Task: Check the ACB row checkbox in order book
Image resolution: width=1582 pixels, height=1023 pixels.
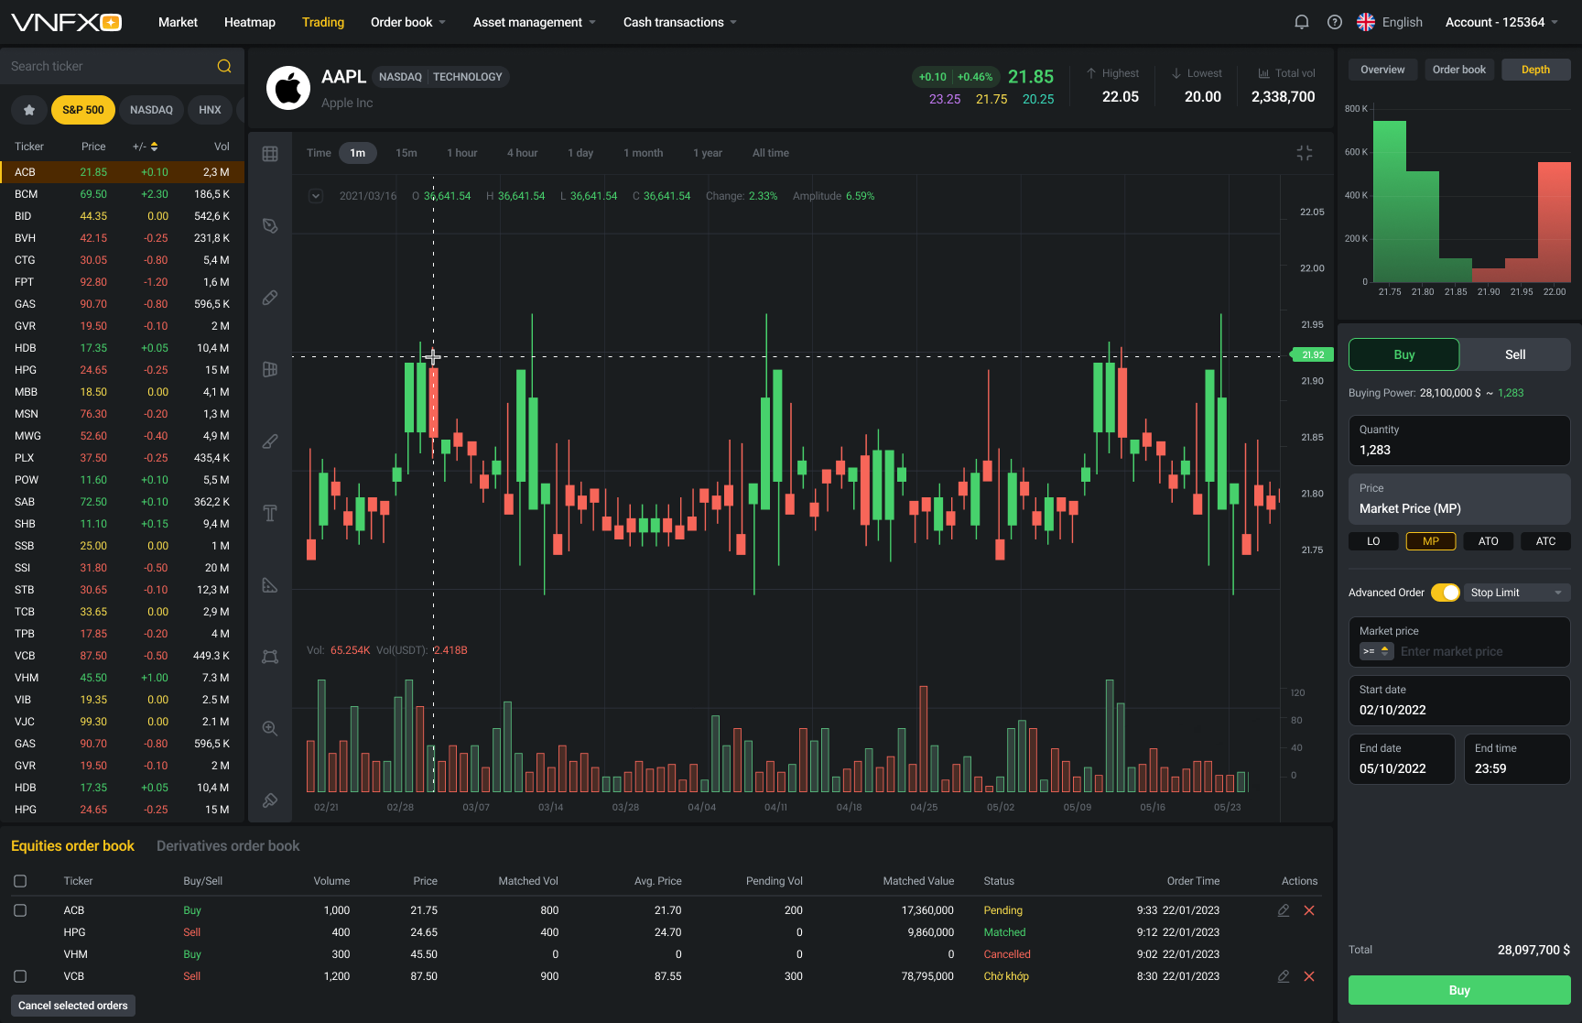Action: click(x=20, y=910)
